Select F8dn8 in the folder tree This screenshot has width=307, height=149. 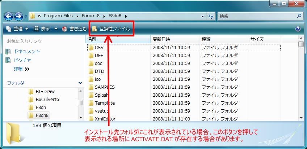point(42,115)
